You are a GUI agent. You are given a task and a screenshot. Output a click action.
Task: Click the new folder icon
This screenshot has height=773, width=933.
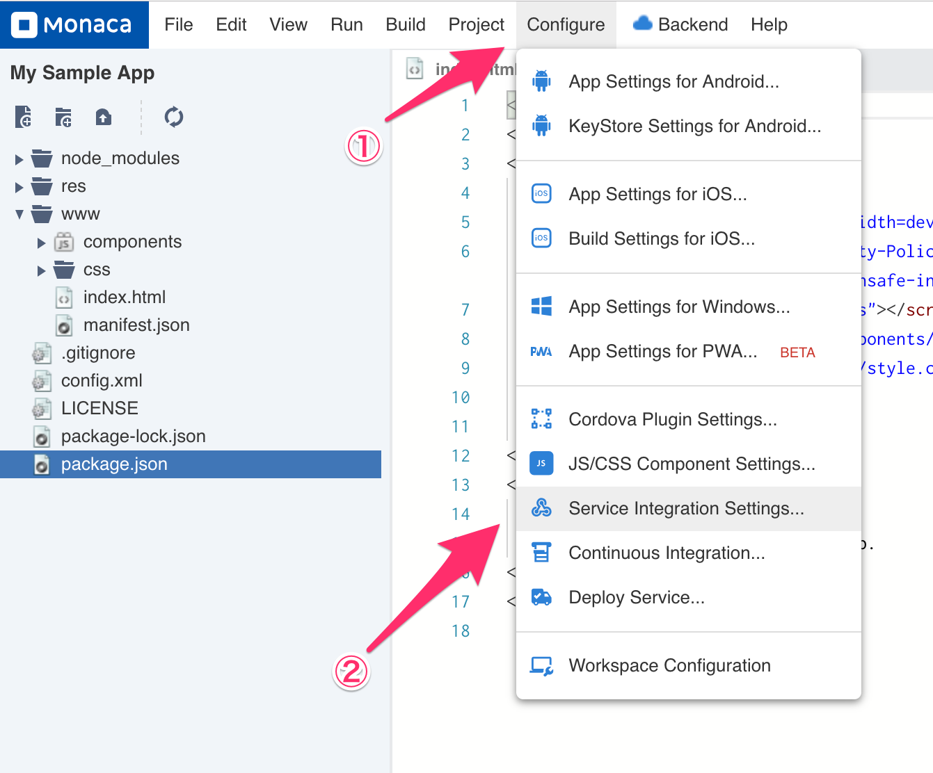pos(63,117)
